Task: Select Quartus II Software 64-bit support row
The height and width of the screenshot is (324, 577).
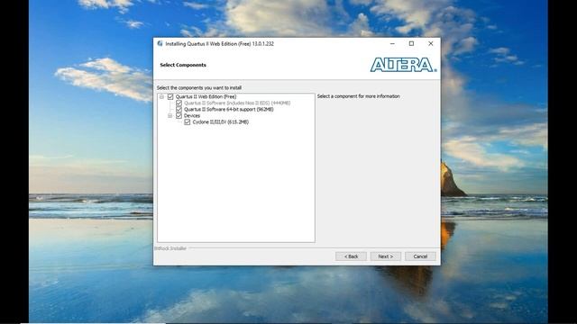Action: (228, 110)
